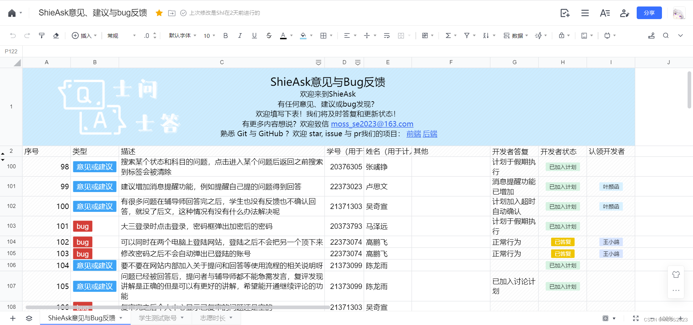The image size is (693, 325).
Task: Toggle text wrap
Action: point(387,35)
